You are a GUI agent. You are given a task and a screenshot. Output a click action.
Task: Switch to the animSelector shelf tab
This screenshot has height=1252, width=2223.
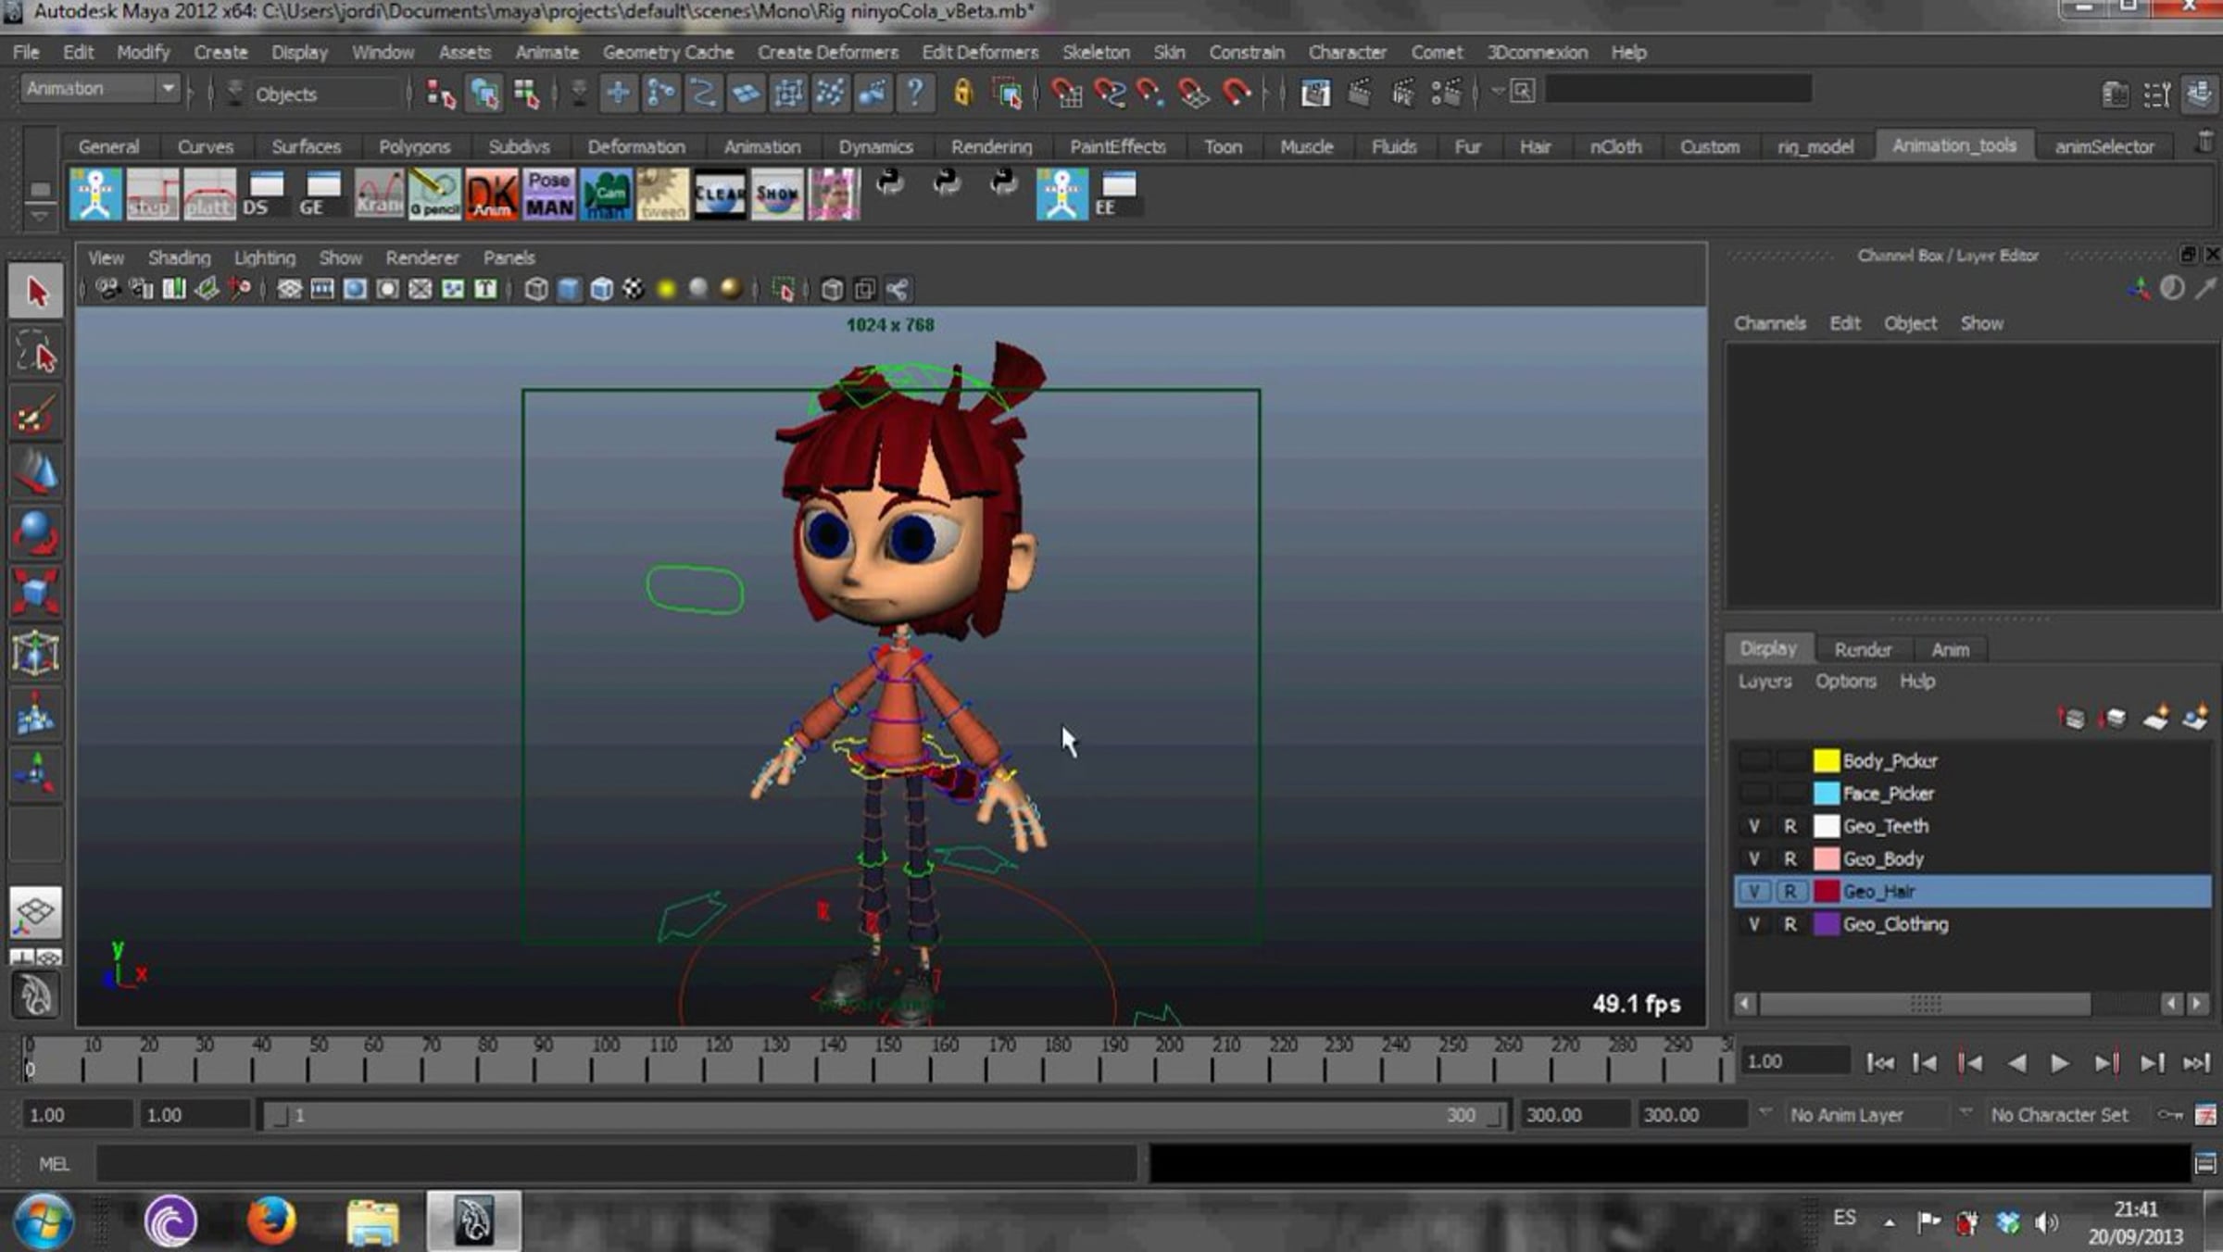2104,146
